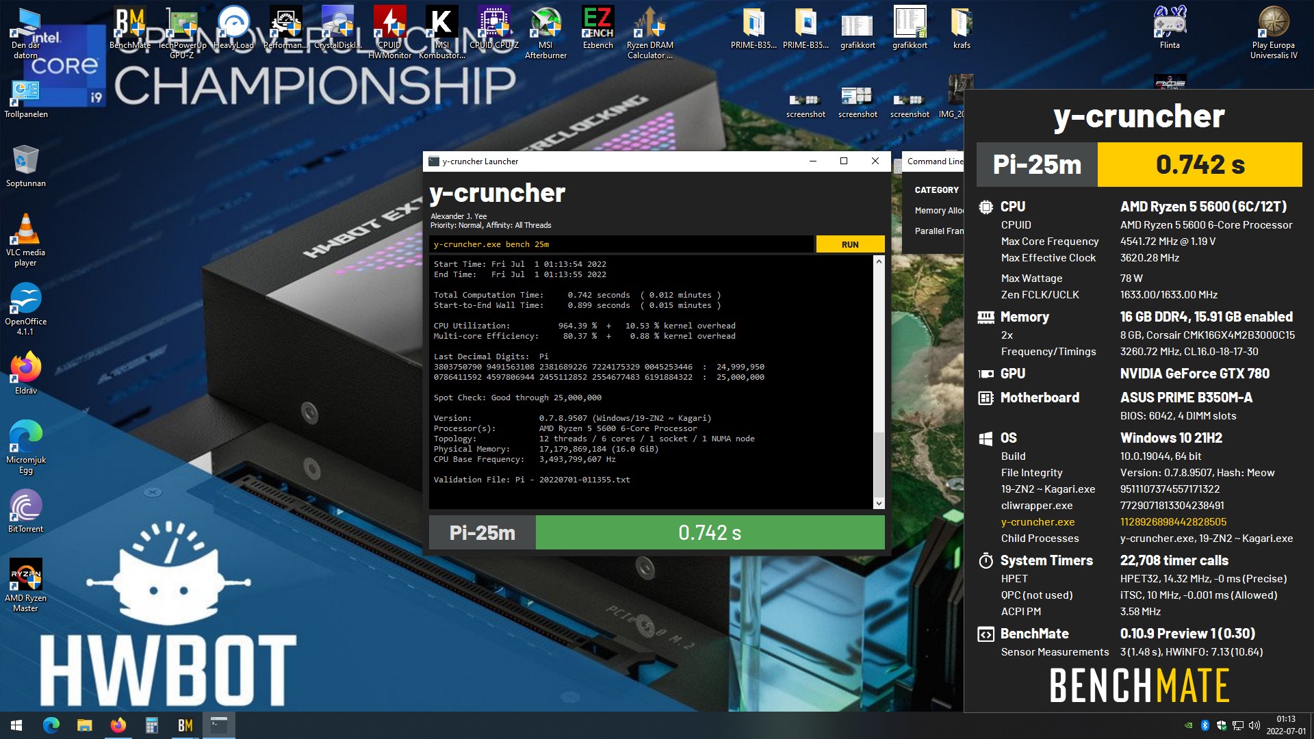Screen dimensions: 1314x739
Task: Select the IMG_2 image file icon
Action: 953,97
